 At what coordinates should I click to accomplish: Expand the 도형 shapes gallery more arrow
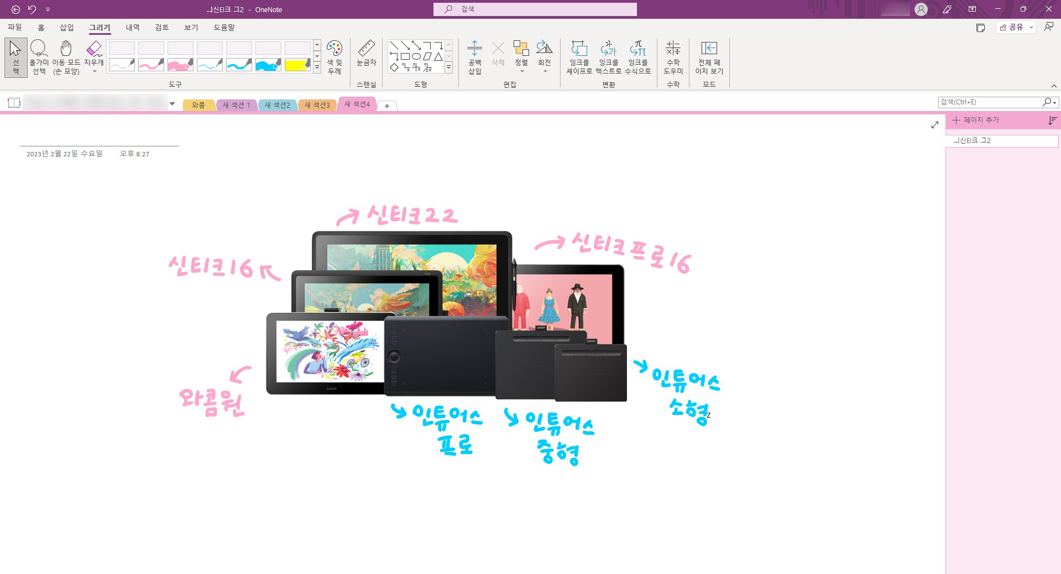tap(448, 67)
